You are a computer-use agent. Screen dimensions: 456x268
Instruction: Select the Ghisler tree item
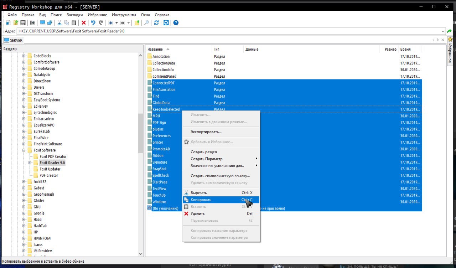point(39,201)
